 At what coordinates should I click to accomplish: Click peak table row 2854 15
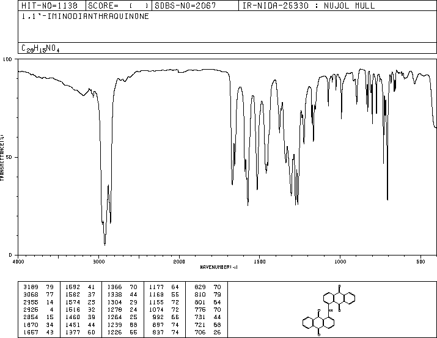coord(39,317)
